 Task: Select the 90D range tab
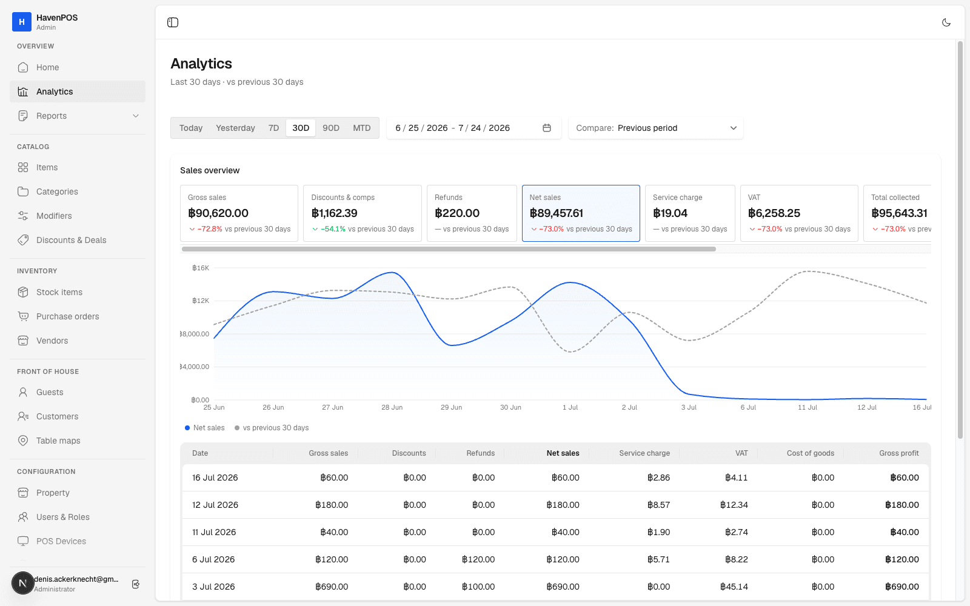(331, 128)
